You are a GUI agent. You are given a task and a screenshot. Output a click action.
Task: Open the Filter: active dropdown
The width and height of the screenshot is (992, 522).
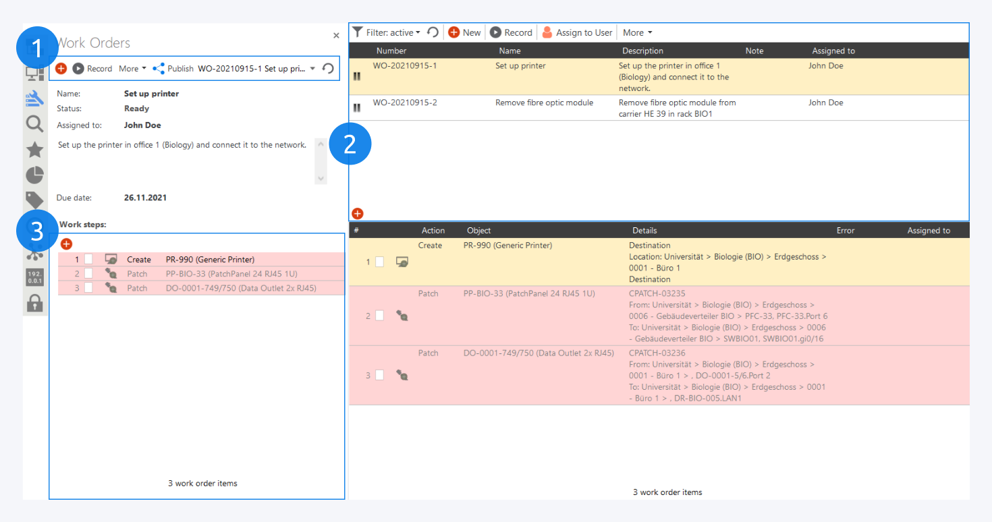click(x=393, y=32)
